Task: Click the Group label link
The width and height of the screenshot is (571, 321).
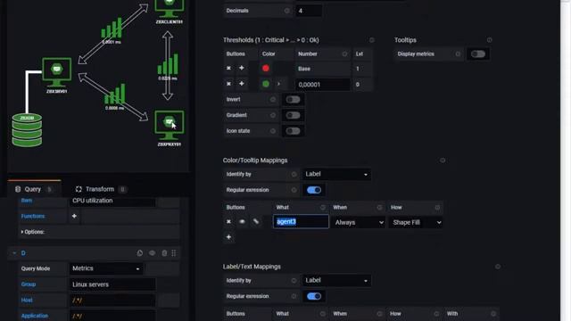Action: pyautogui.click(x=29, y=284)
